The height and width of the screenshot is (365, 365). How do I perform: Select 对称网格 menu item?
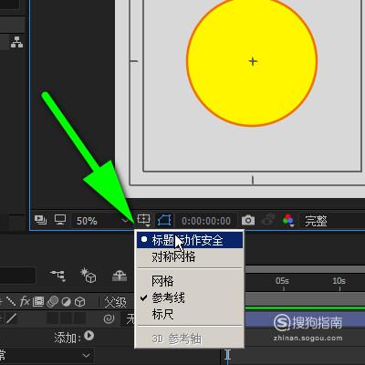[190, 256]
